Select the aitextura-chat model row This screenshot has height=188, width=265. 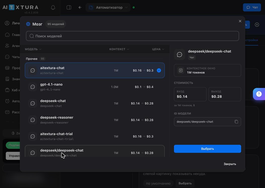tap(95, 70)
